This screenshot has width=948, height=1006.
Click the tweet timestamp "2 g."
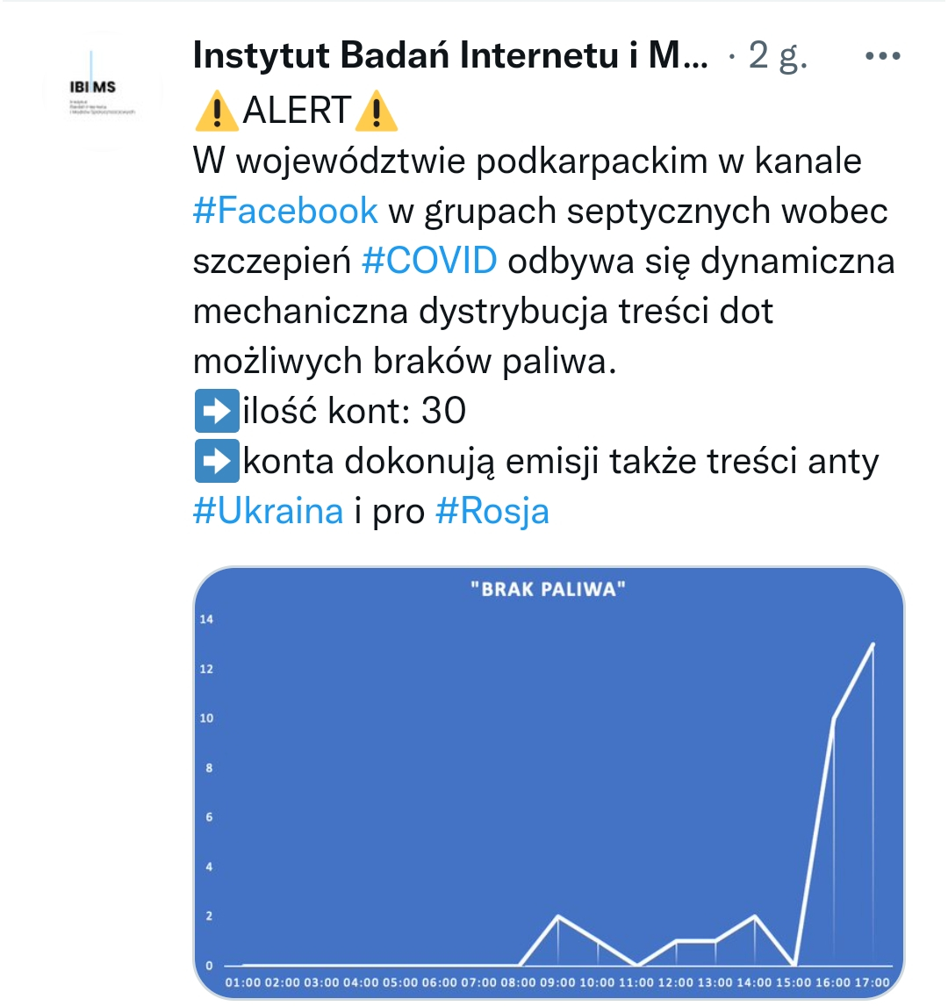[778, 56]
